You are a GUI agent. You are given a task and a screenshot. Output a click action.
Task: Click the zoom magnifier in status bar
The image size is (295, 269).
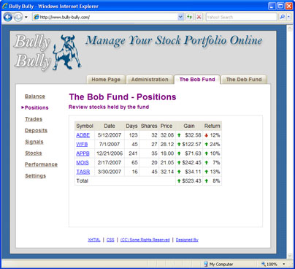point(264,264)
